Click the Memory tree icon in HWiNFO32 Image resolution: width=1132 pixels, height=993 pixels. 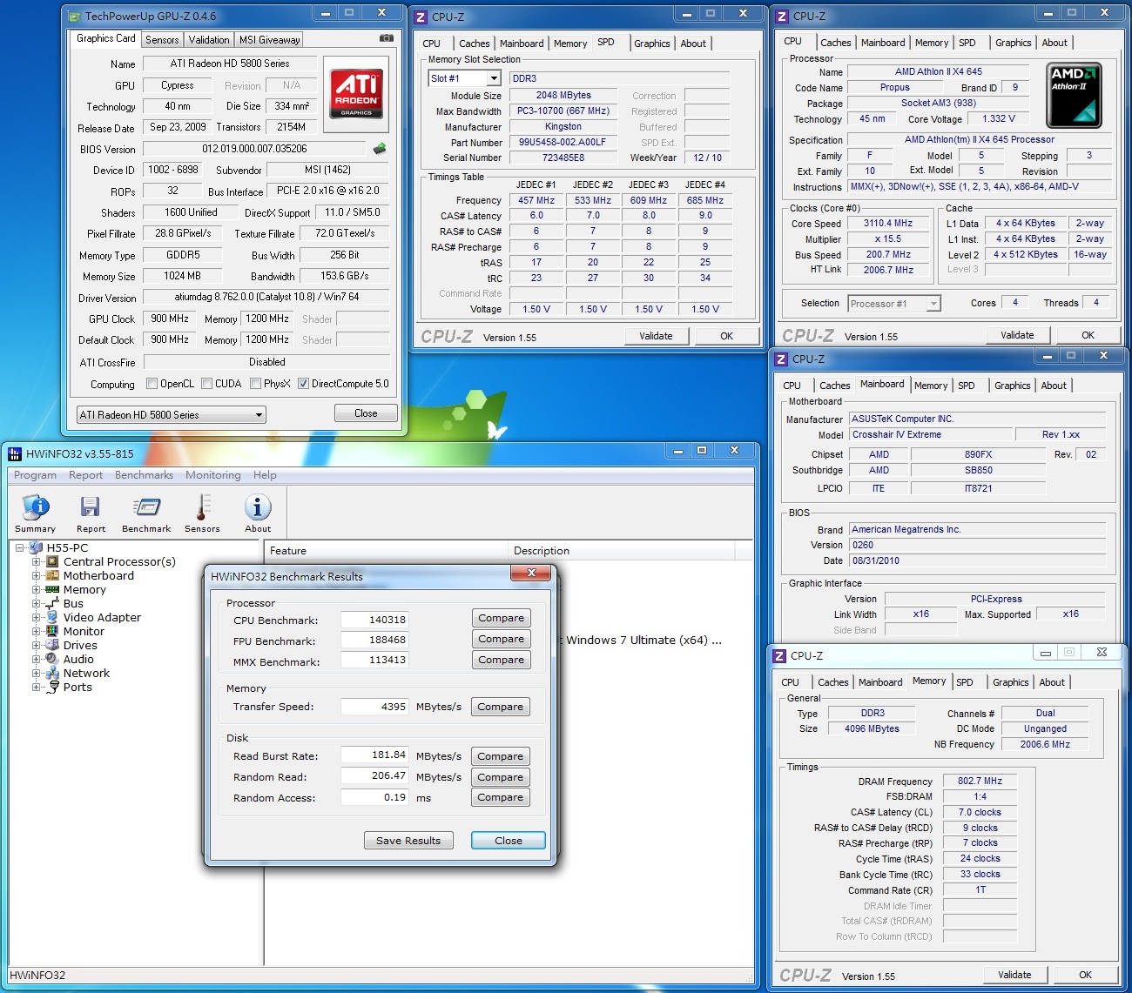[52, 589]
